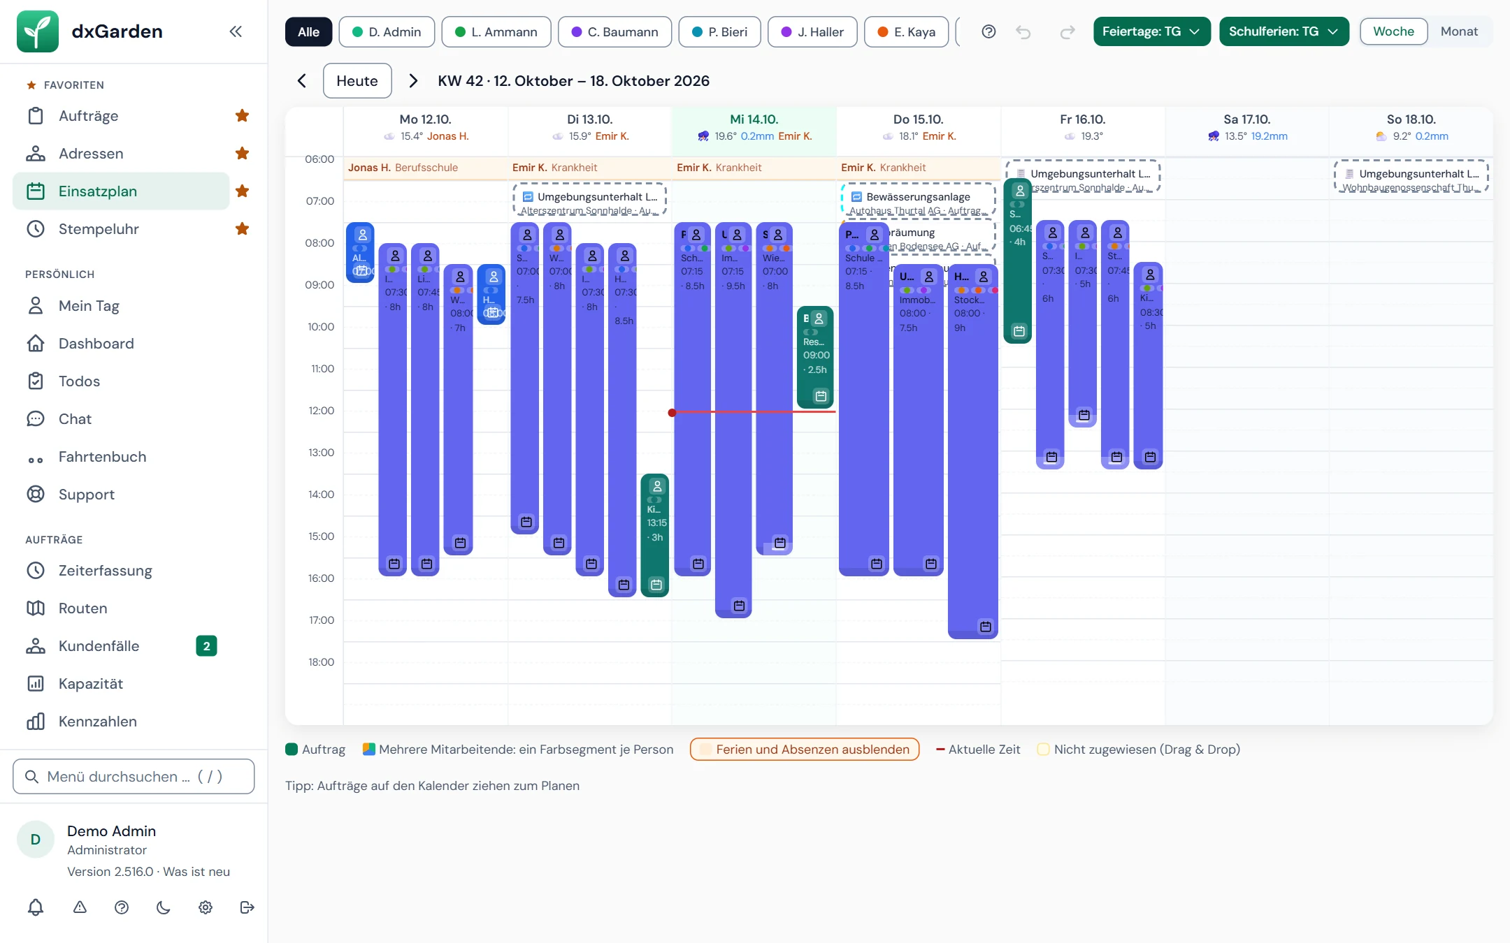Viewport: 1510px width, 943px height.
Task: Open Einsatzplan in sidebar
Action: [x=121, y=191]
